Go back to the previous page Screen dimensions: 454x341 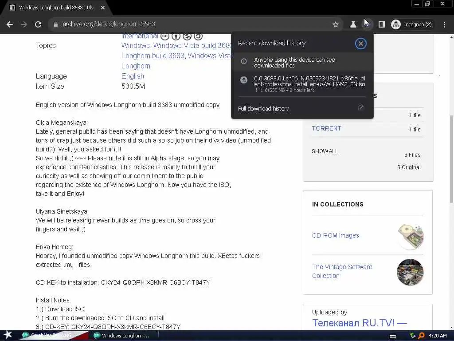(10, 24)
